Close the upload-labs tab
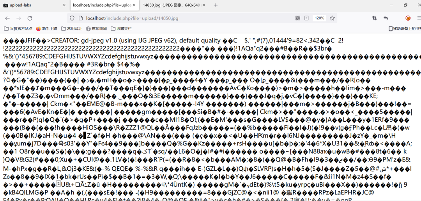Screen dimensions: 421x201 (x=64, y=5)
